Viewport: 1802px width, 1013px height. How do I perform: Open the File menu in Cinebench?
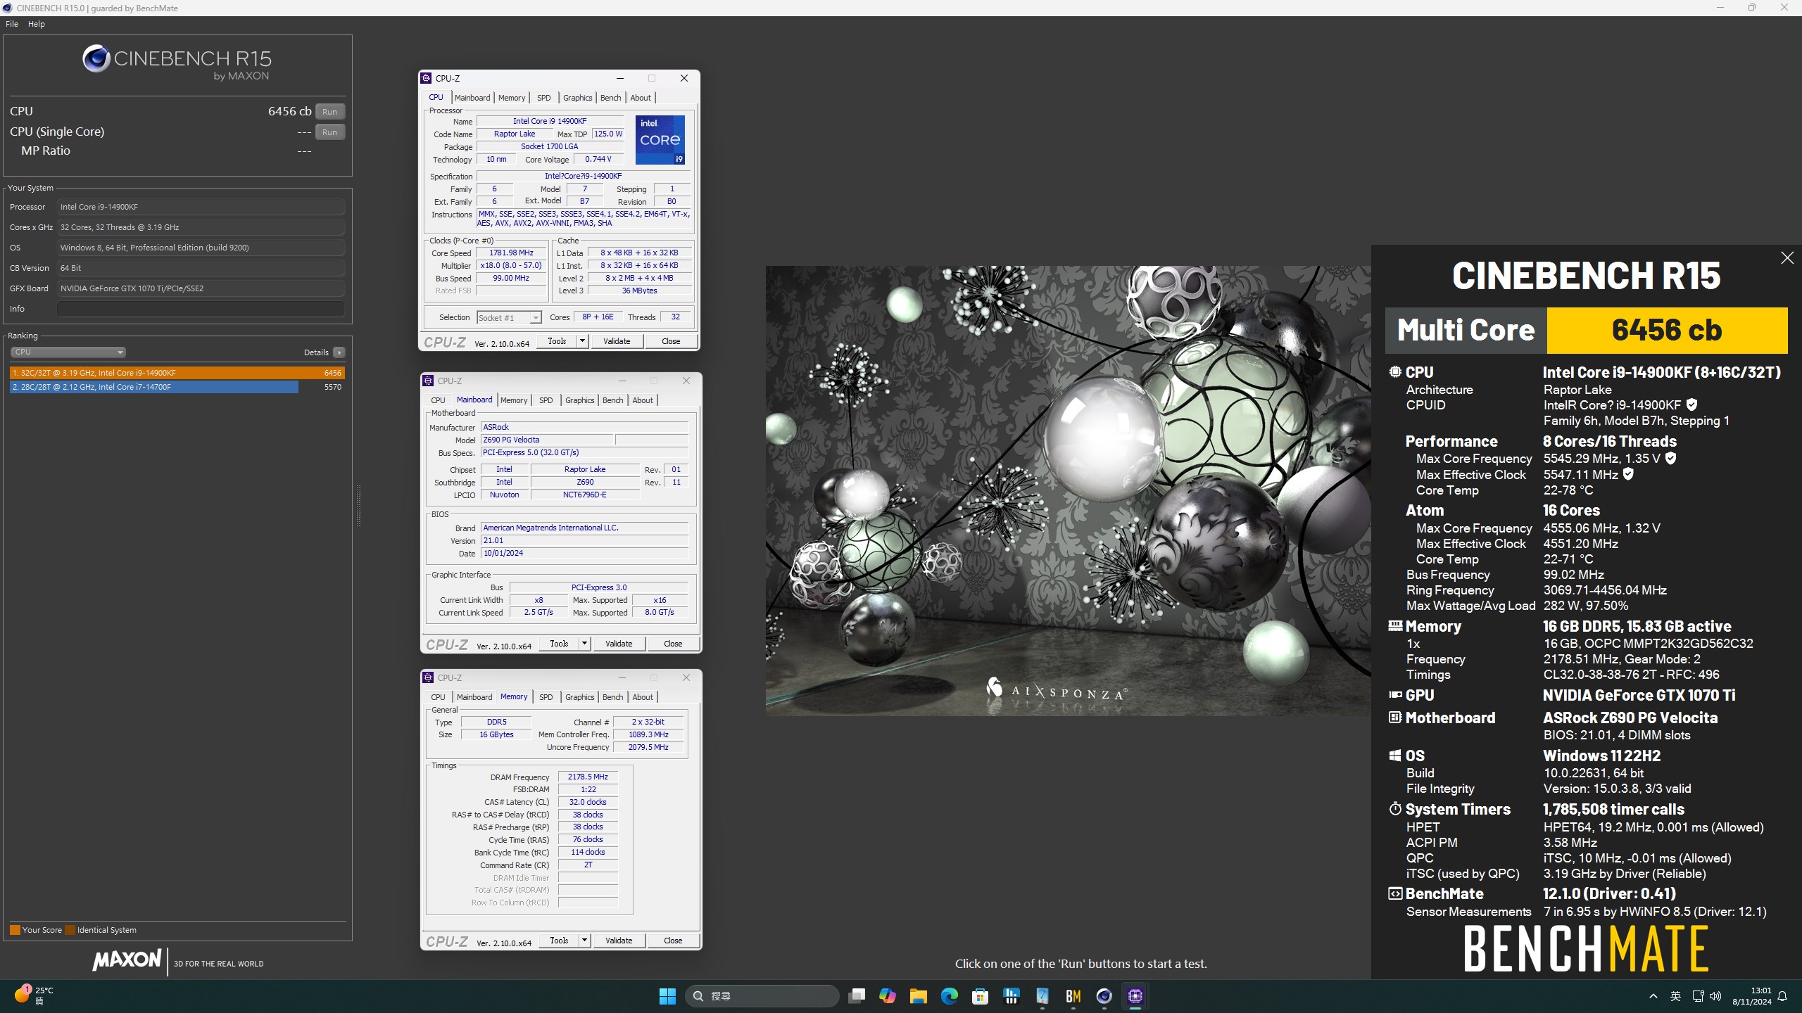coord(12,24)
